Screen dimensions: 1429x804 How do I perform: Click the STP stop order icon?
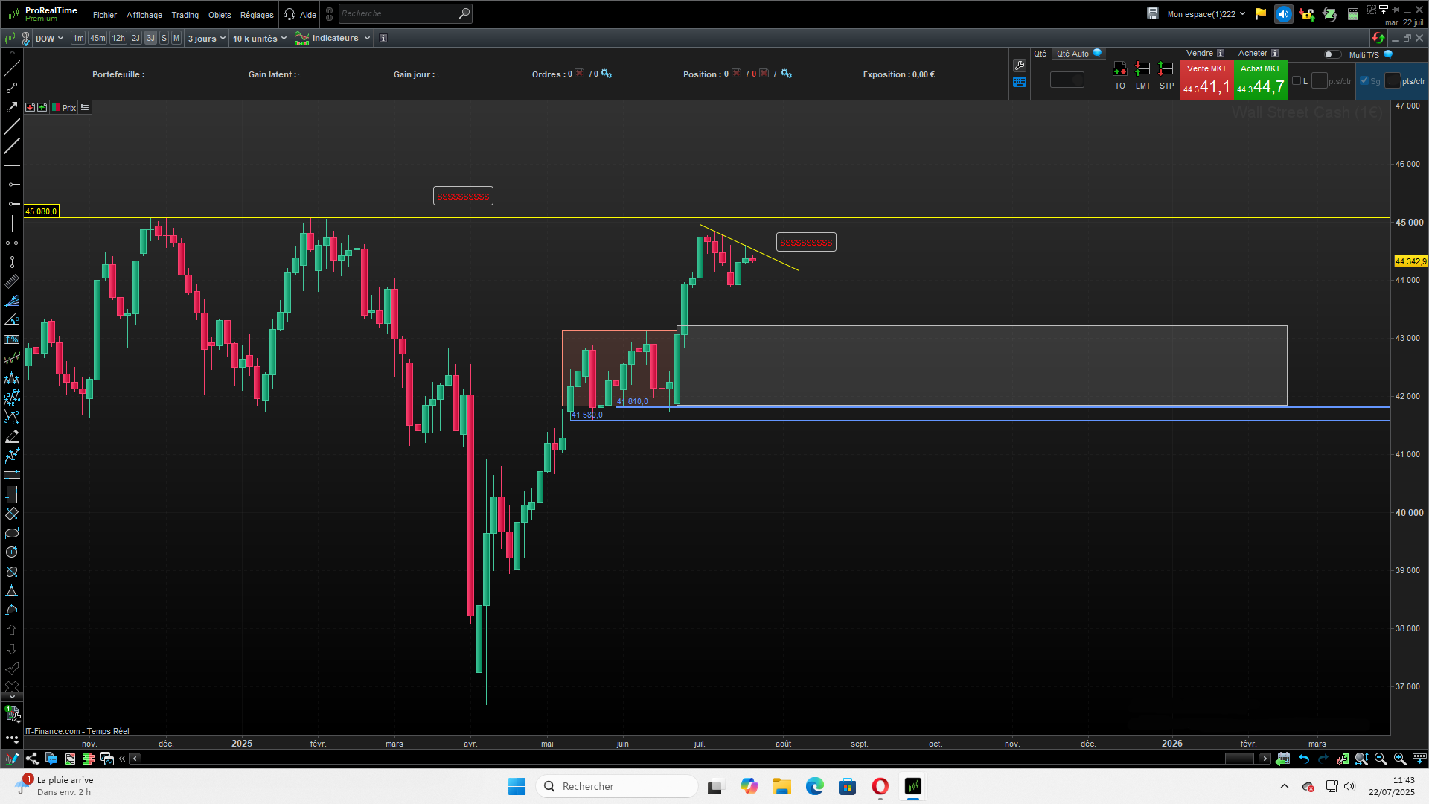pyautogui.click(x=1166, y=70)
